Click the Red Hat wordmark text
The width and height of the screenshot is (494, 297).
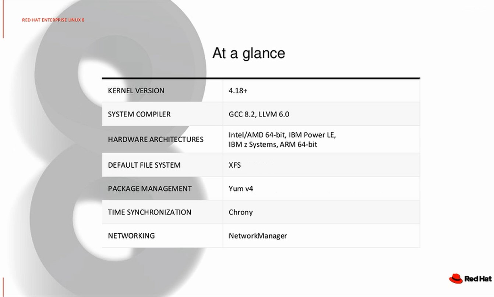coord(478,279)
